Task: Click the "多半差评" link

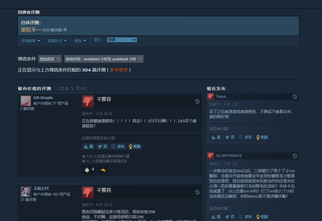Action: click(119, 69)
